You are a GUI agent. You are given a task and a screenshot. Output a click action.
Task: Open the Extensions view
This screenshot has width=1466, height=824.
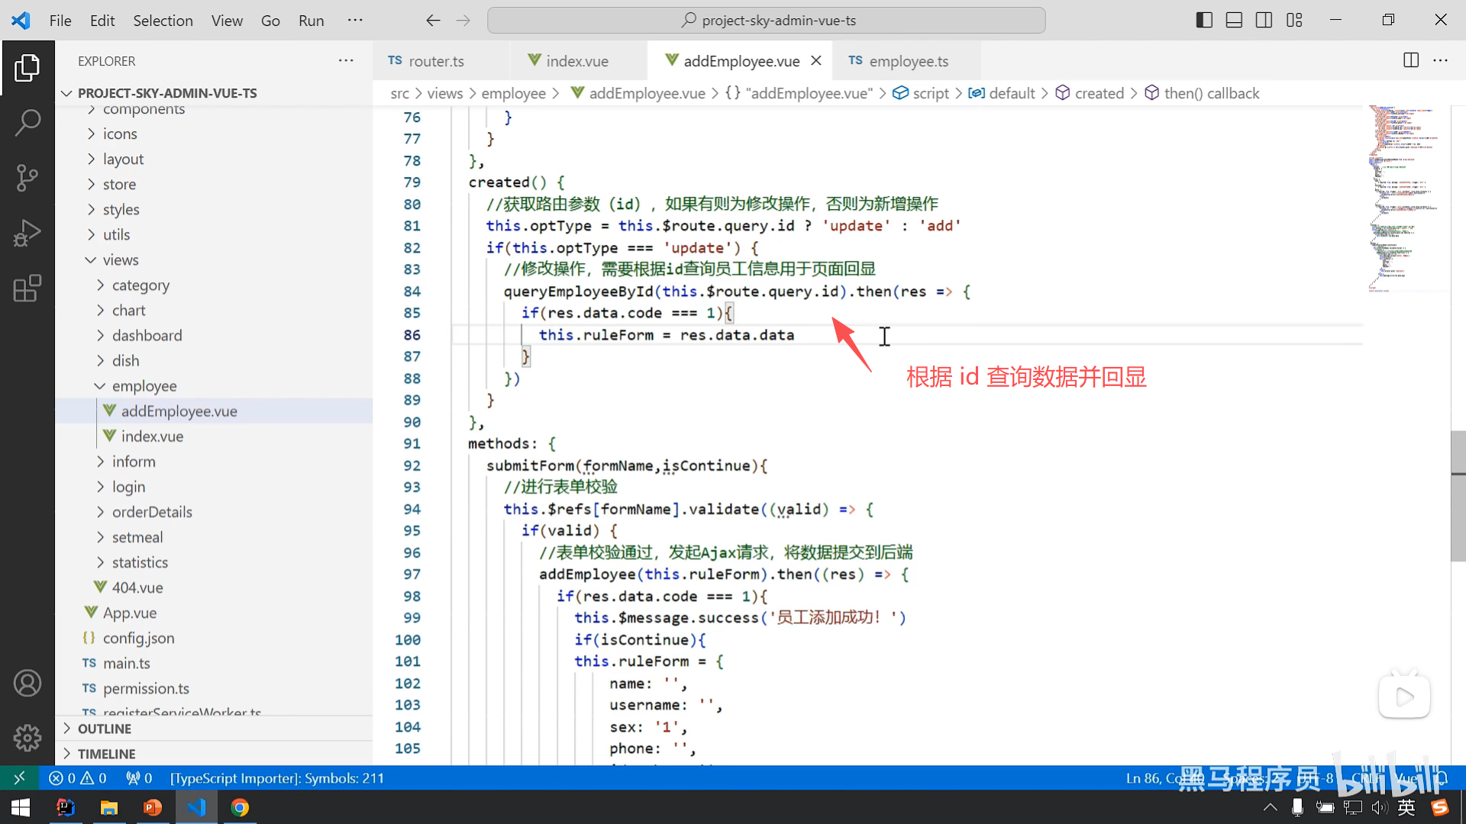(x=27, y=288)
